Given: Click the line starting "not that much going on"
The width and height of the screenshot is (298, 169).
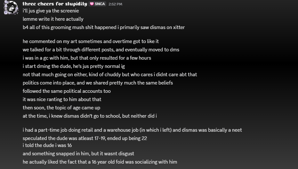Looking at the screenshot, I should [x=110, y=75].
